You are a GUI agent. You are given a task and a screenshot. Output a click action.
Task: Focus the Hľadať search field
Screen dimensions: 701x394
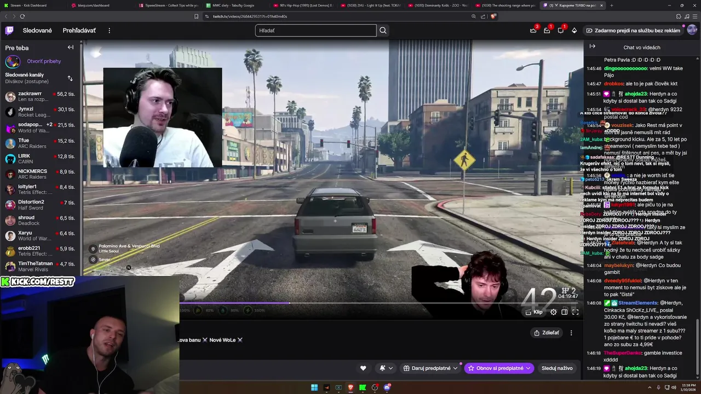click(x=316, y=31)
